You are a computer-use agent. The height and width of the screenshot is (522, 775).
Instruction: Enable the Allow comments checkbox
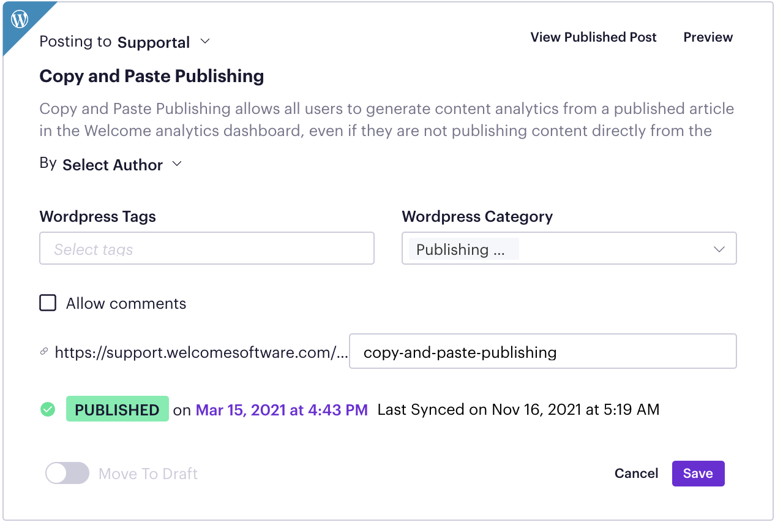(x=48, y=303)
